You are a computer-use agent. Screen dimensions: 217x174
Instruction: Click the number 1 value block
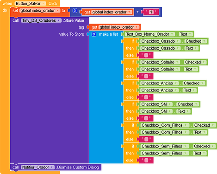(x=151, y=12)
